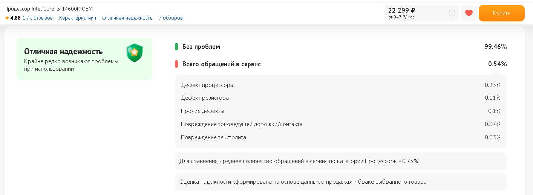Image resolution: width=533 pixels, height=195 pixels.
Task: Click the orange rating star icon
Action: (7, 18)
